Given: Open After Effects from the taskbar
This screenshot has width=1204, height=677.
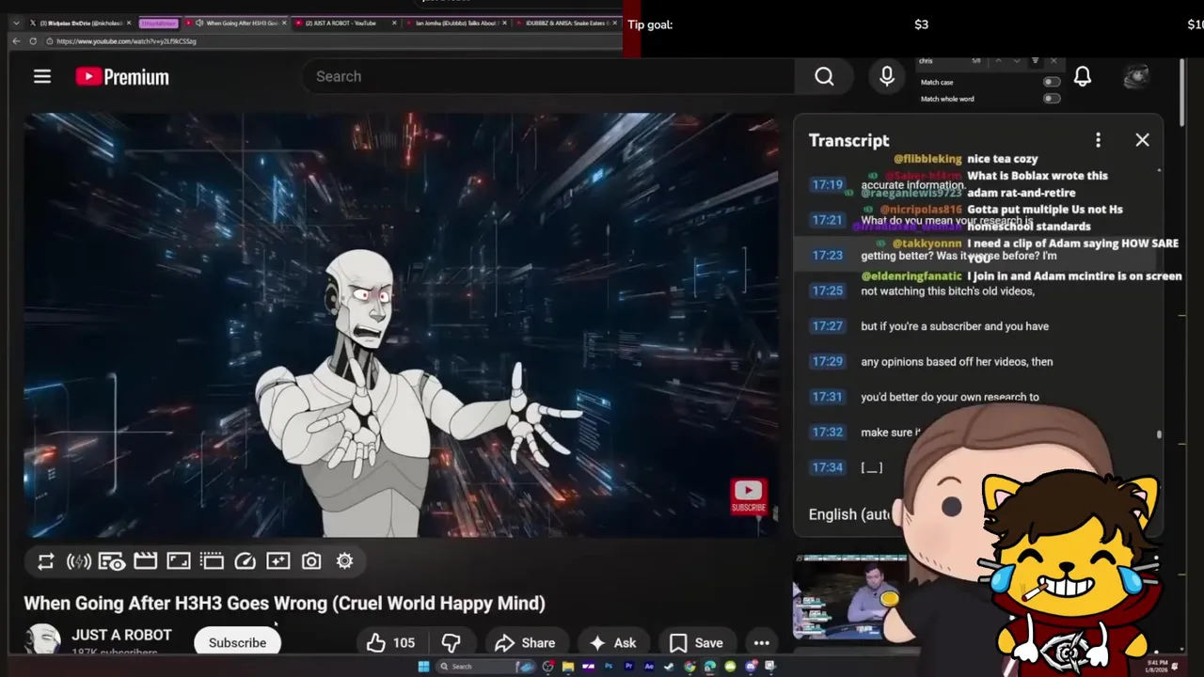Looking at the screenshot, I should tap(649, 667).
